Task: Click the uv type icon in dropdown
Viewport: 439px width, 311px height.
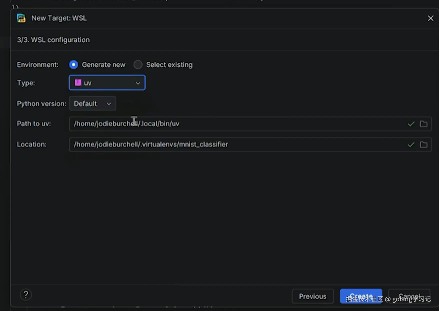Action: coord(78,83)
